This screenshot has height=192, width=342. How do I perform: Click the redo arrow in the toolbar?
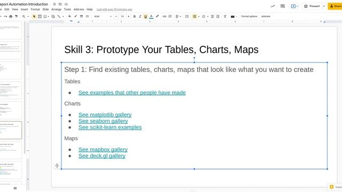pos(5,17)
